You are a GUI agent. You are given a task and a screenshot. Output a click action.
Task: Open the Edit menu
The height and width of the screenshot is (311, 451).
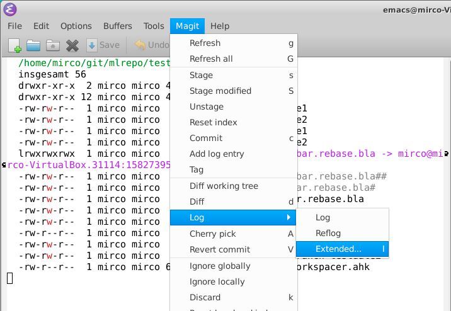pos(41,26)
